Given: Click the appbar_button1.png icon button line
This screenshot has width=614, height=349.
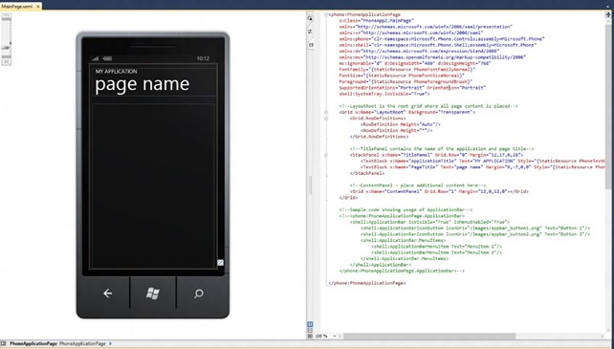Looking at the screenshot, I should click(x=475, y=228).
